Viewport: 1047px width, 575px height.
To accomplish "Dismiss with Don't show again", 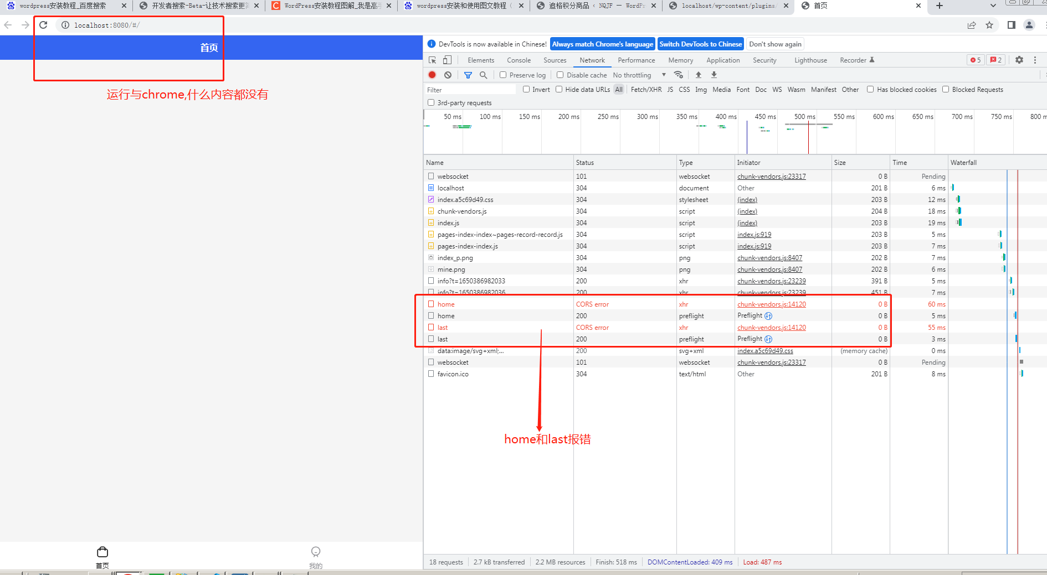I will 775,44.
